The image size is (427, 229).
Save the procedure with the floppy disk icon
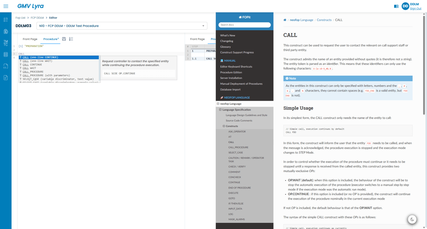tap(64, 39)
